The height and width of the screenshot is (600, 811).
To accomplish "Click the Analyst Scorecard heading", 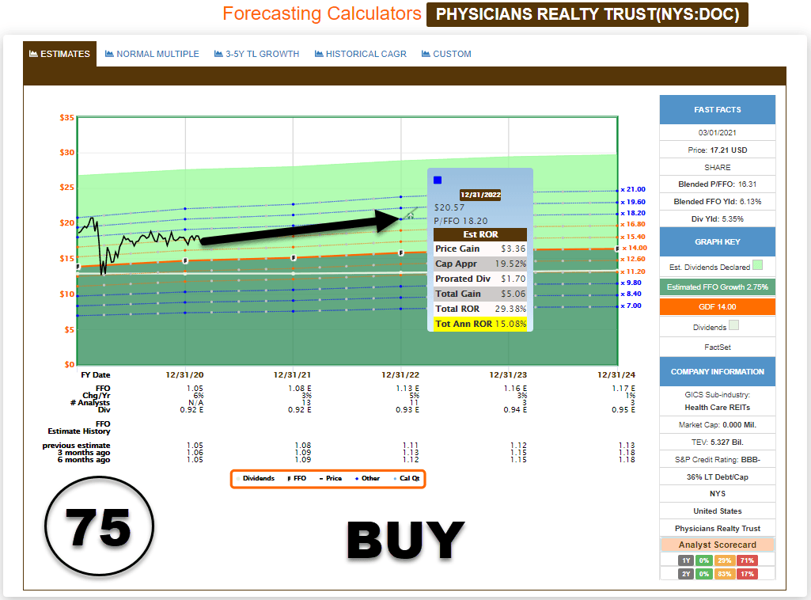I will pos(718,545).
